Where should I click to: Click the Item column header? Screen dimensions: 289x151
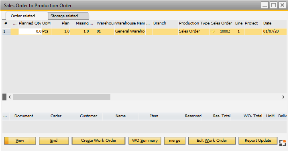[x=154, y=116]
